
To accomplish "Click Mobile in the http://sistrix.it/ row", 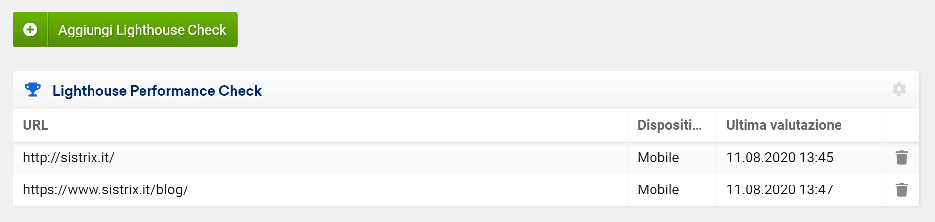I will tap(658, 158).
